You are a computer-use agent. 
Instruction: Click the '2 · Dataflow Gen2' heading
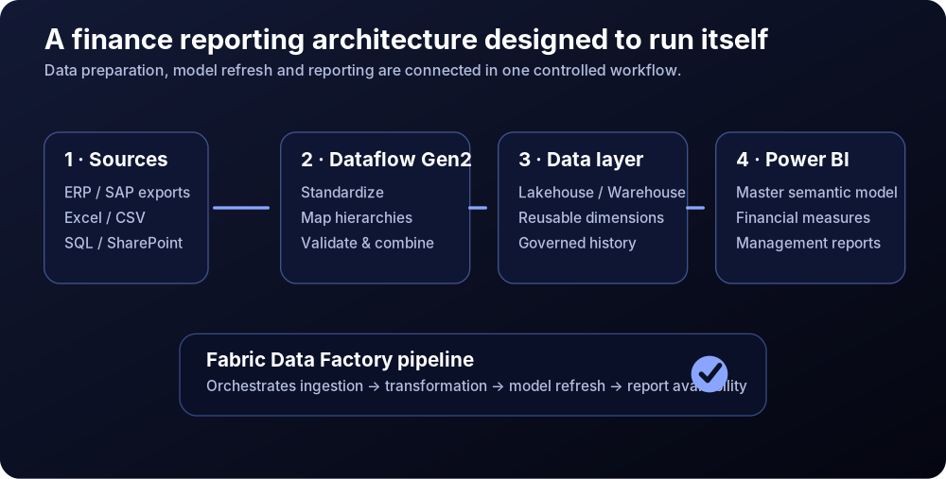tap(386, 160)
